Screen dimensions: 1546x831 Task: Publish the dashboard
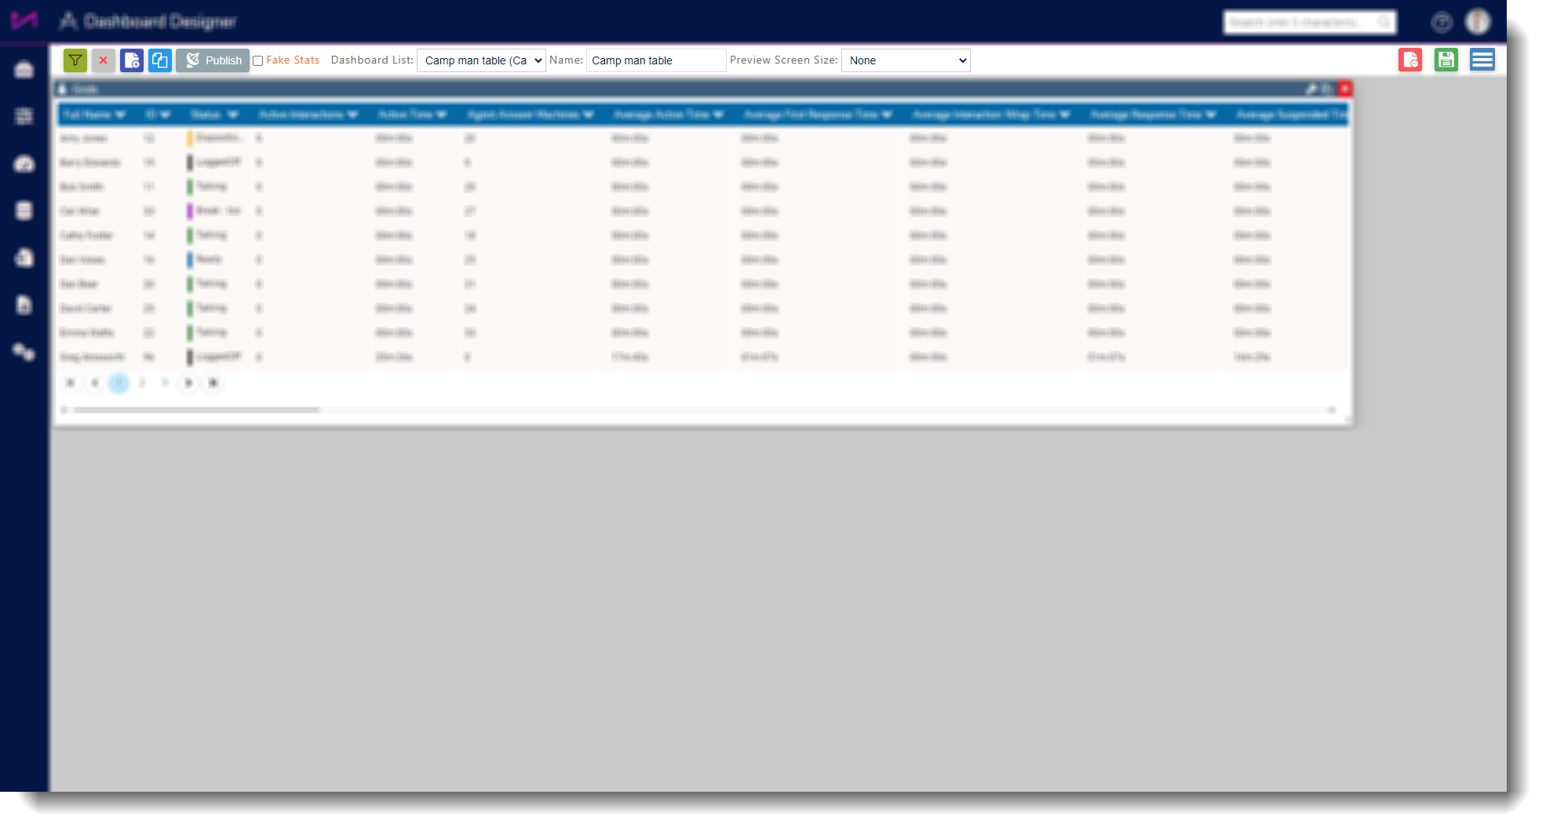213,60
